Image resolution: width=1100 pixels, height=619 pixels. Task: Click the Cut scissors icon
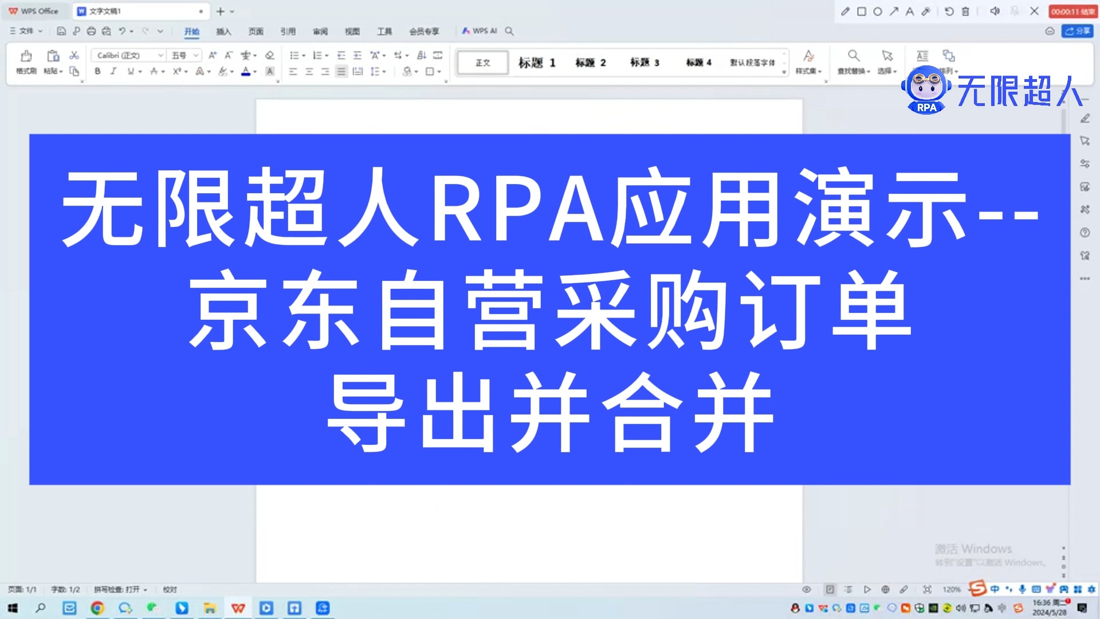(74, 55)
